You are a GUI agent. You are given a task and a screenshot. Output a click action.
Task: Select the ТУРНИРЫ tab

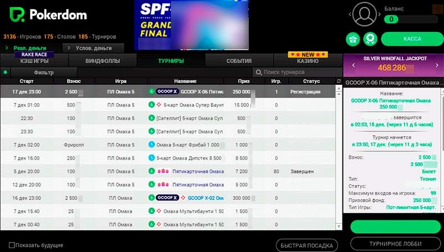point(171,61)
